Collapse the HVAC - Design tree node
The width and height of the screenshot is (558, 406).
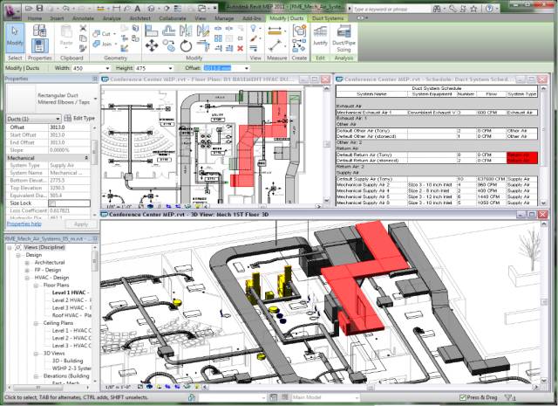27,278
